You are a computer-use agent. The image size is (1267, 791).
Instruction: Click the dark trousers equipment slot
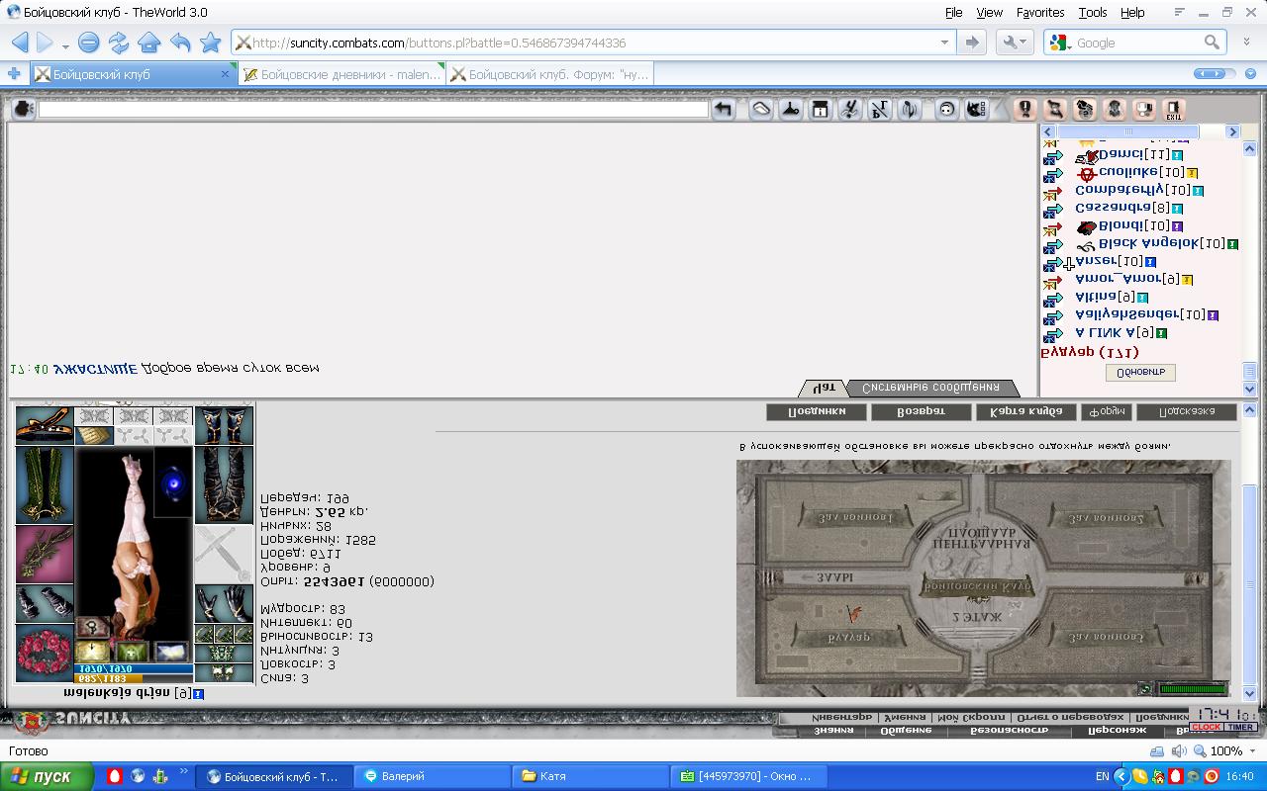pos(224,484)
